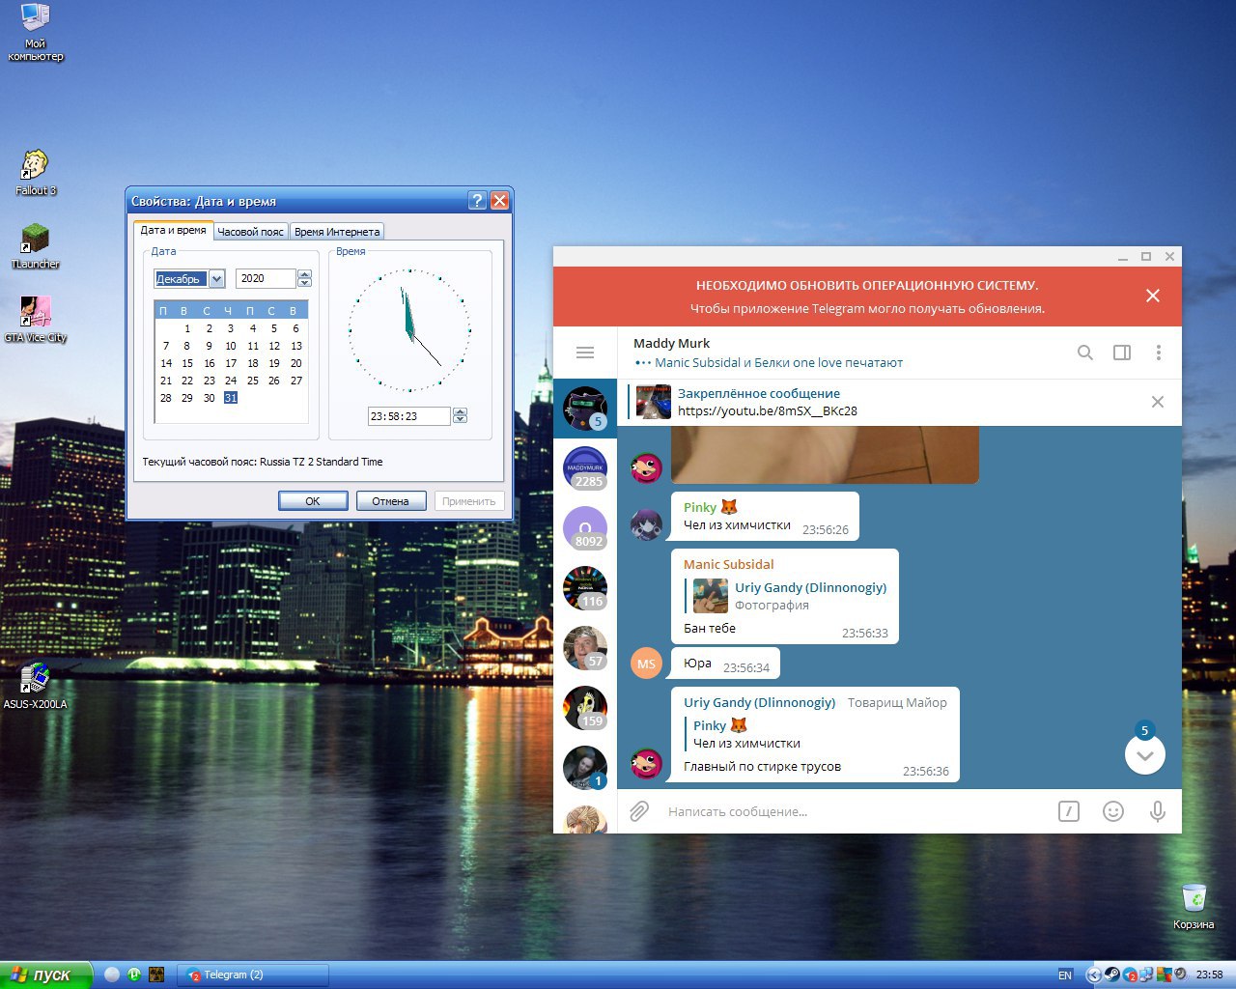The image size is (1236, 989).
Task: Select day 25 in calendar
Action: (x=253, y=381)
